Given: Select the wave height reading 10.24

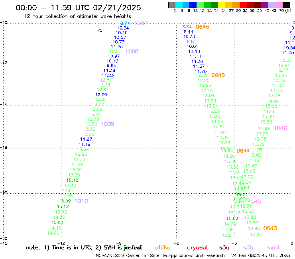Looking at the screenshot, I should [123, 28].
